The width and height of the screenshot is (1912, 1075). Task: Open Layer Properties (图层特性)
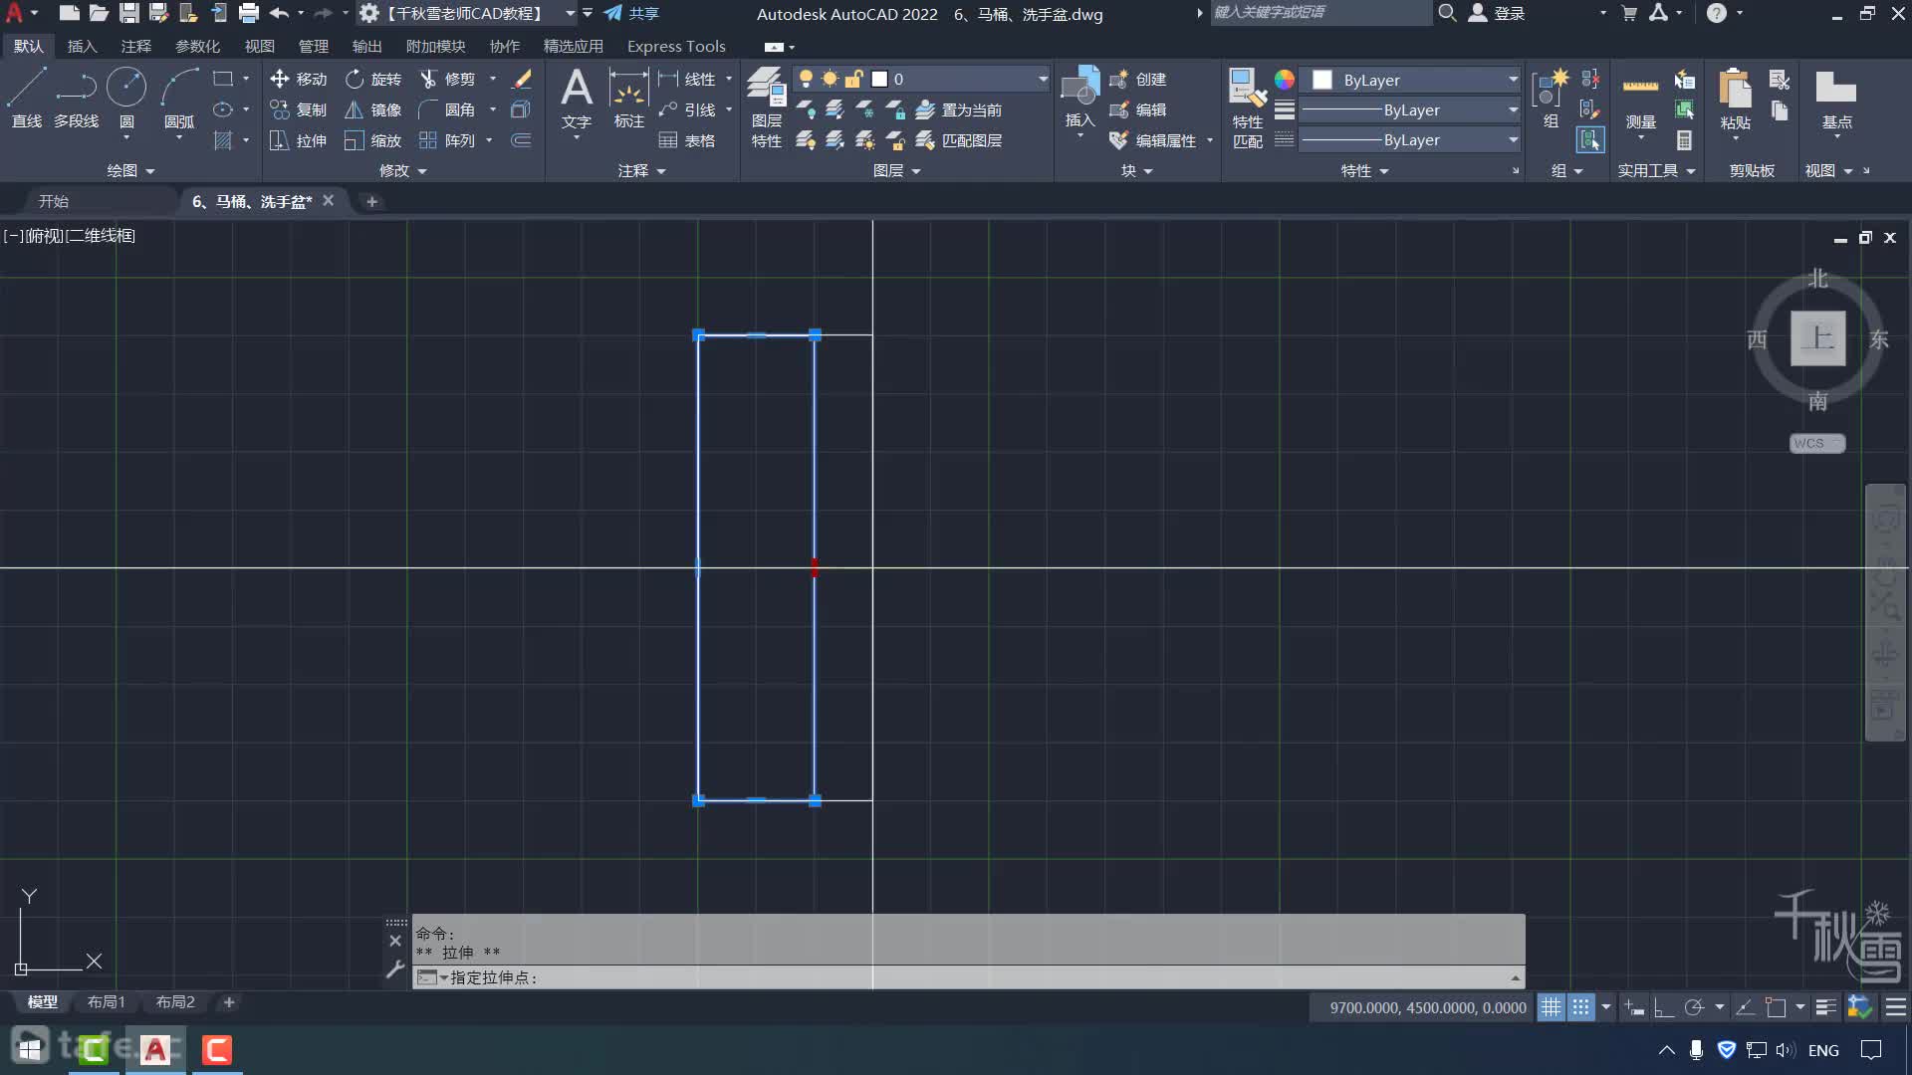click(x=766, y=107)
